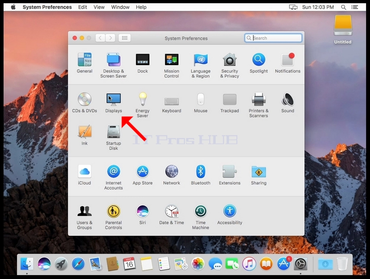Open App Store from the Dock
Screen dimensions: 370x279
tap(283, 264)
